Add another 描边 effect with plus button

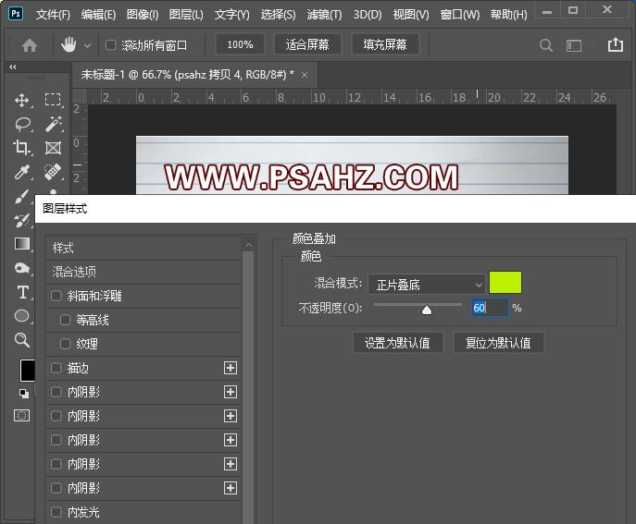click(231, 368)
